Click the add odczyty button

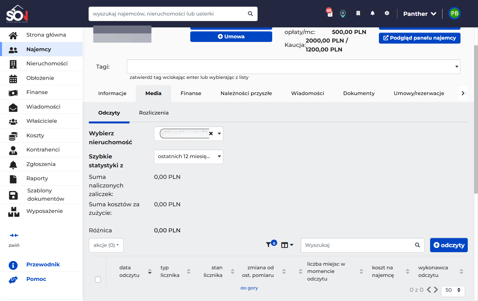449,245
